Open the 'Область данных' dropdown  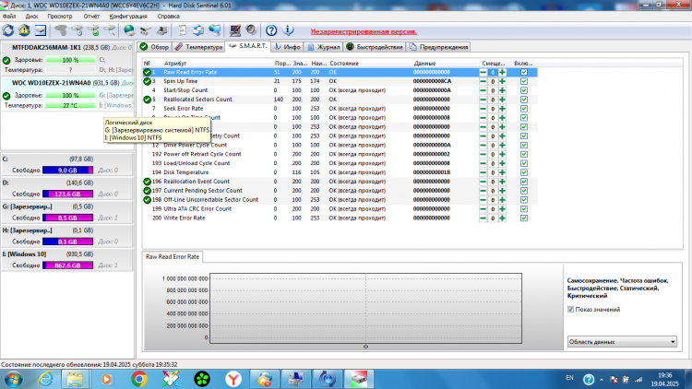pos(622,342)
